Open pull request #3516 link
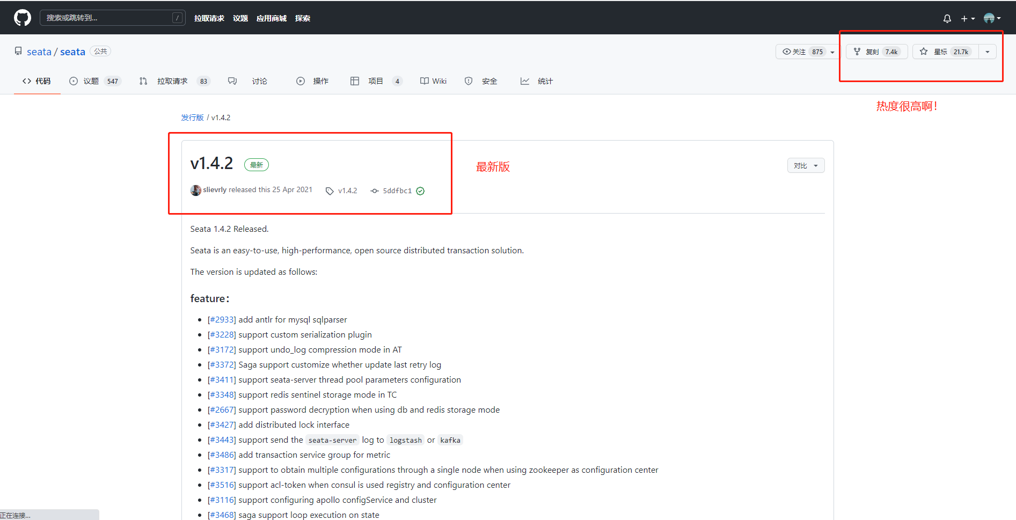The height and width of the screenshot is (520, 1016). pyautogui.click(x=222, y=485)
